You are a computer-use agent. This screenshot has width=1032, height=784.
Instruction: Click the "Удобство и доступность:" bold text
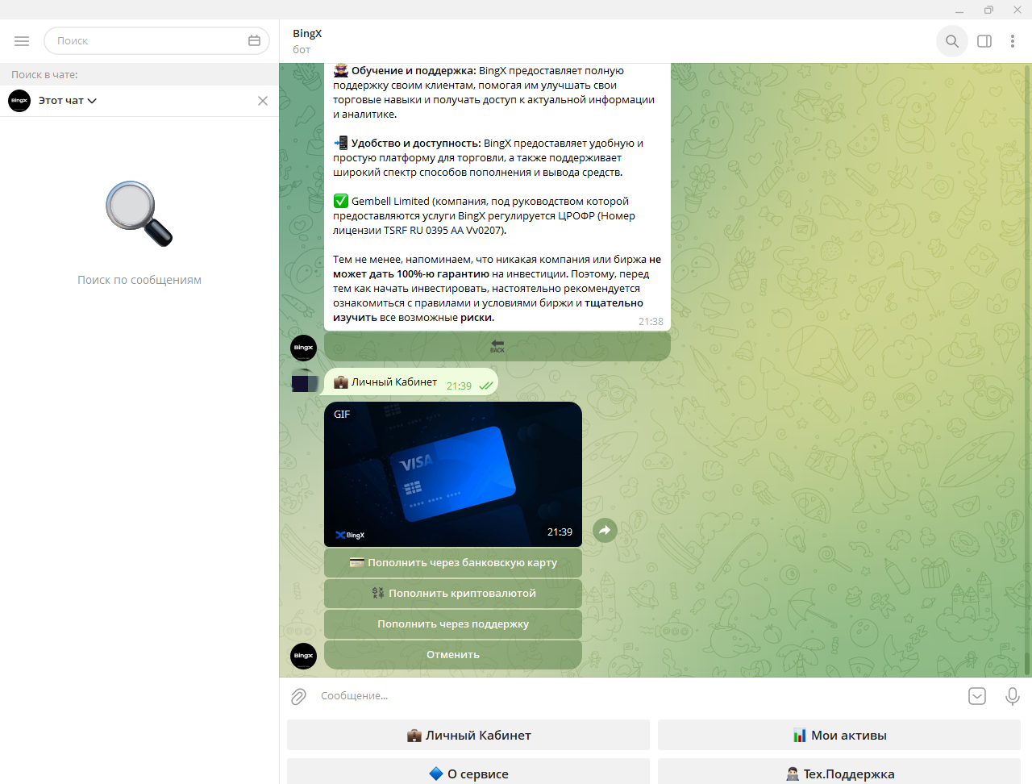pos(416,144)
